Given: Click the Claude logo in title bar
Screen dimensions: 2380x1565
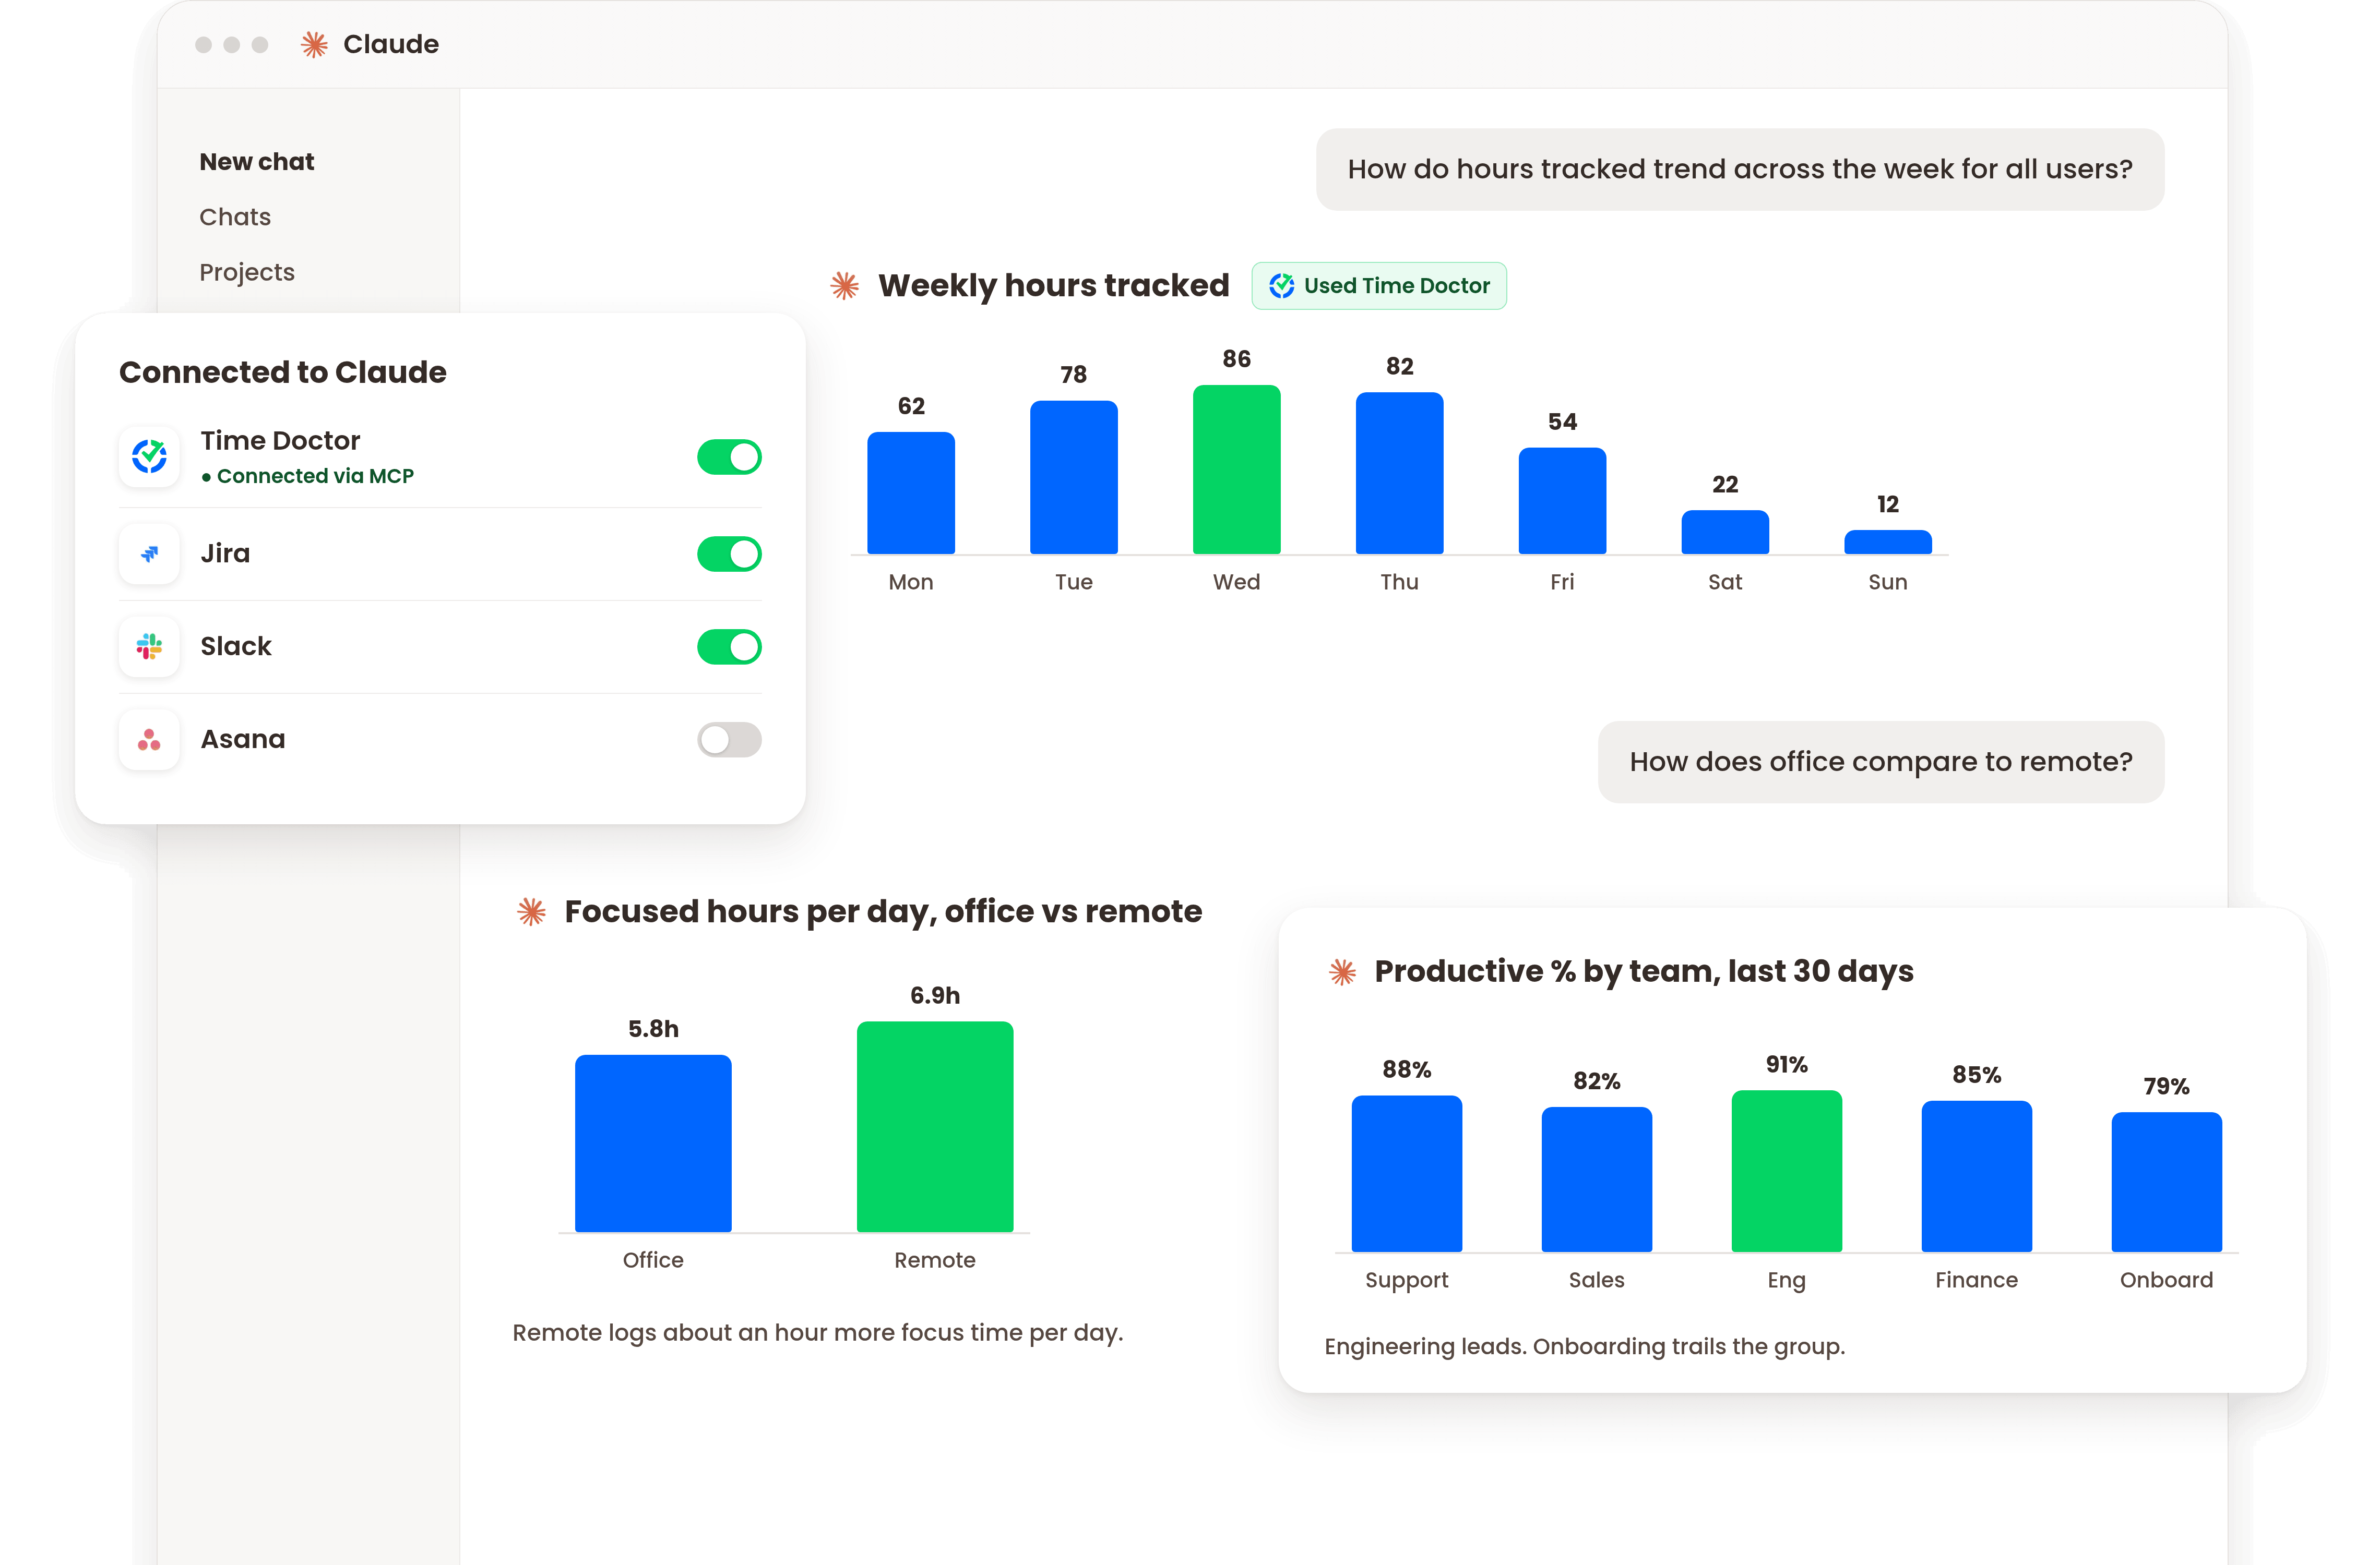Looking at the screenshot, I should (x=314, y=44).
